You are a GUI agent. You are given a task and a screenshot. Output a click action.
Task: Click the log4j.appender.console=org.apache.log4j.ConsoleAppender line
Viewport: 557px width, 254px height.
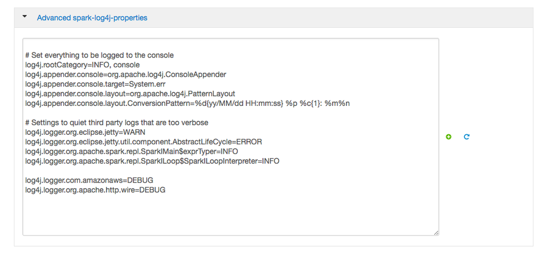point(126,75)
